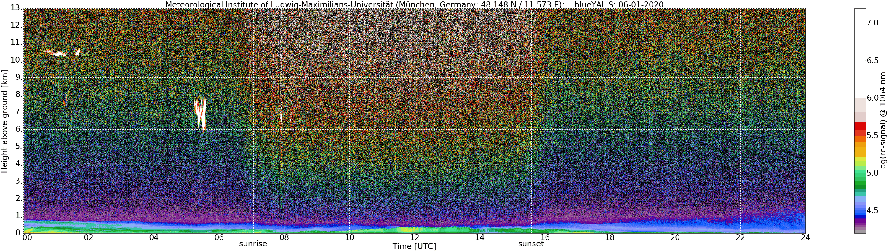Screen dimensions: 889x252
Task: Click the colorbar tick label '5.5'
Action: coord(872,135)
